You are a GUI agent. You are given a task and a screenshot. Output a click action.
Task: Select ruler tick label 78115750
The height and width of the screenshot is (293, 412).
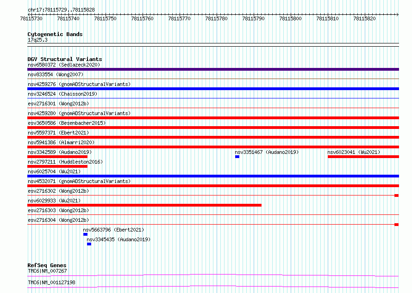pos(105,18)
